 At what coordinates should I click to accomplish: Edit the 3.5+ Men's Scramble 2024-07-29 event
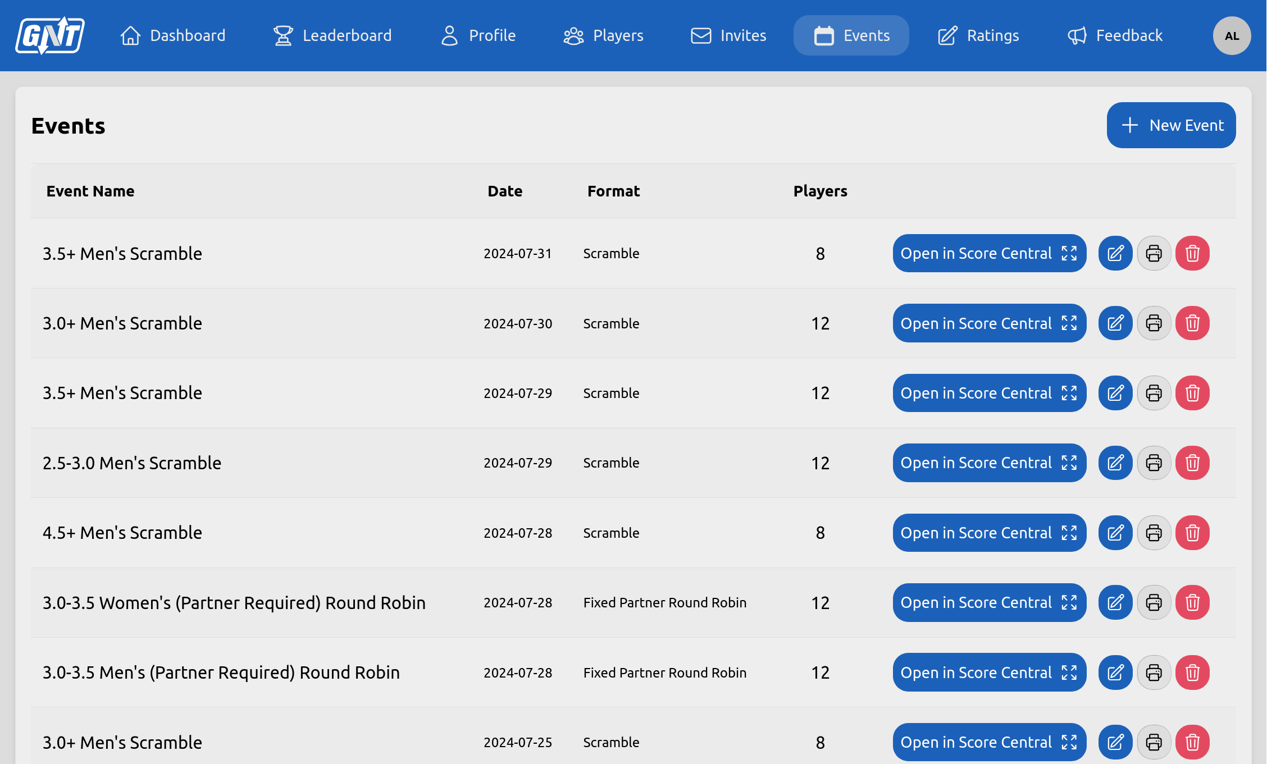pyautogui.click(x=1115, y=393)
